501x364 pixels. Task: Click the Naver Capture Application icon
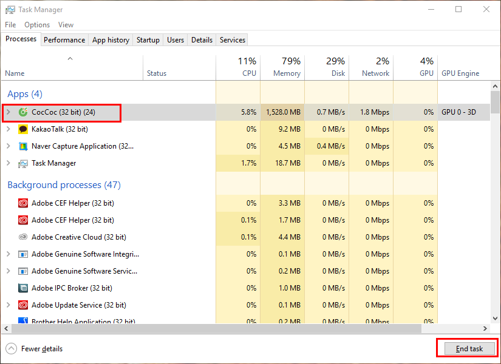click(23, 146)
